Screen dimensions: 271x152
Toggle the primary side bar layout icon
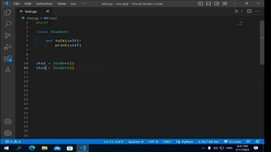[200, 4]
